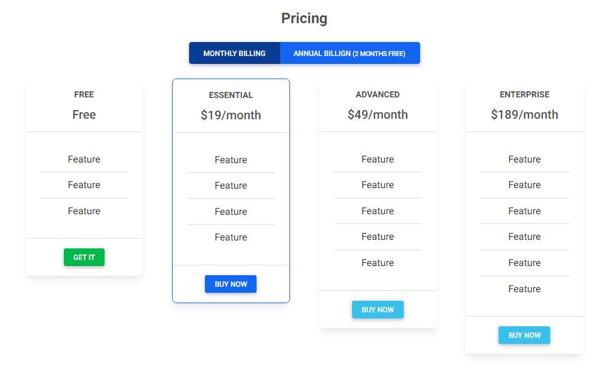This screenshot has height=375, width=608.
Task: Click the $19/month price
Action: pyautogui.click(x=230, y=115)
